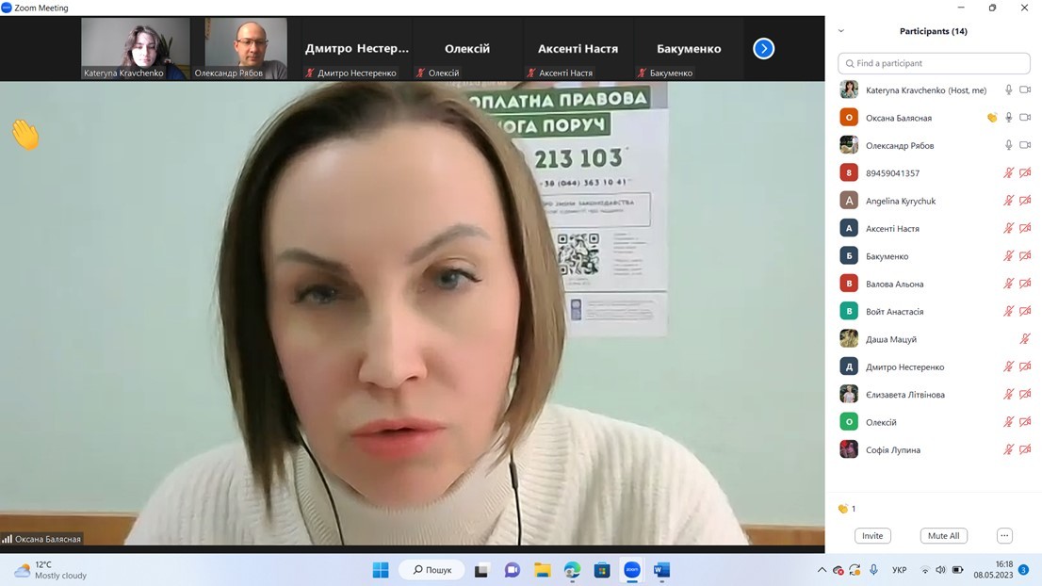Open Windows Start menu

pyautogui.click(x=381, y=570)
